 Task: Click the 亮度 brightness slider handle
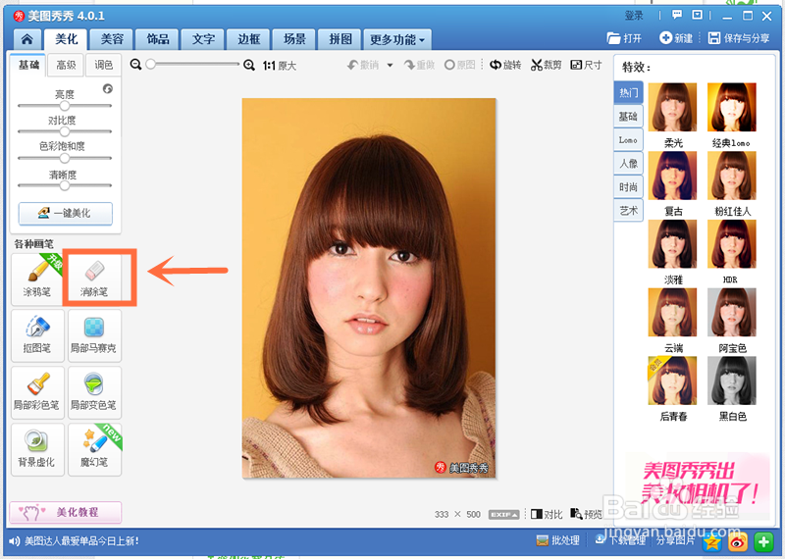tap(65, 106)
